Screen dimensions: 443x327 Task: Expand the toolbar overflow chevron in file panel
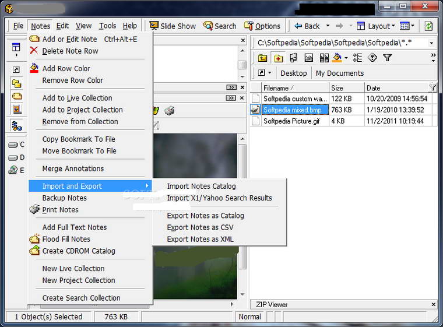[x=433, y=58]
